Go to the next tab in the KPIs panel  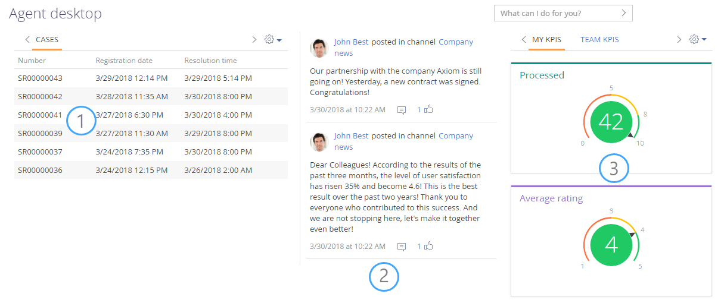point(679,40)
